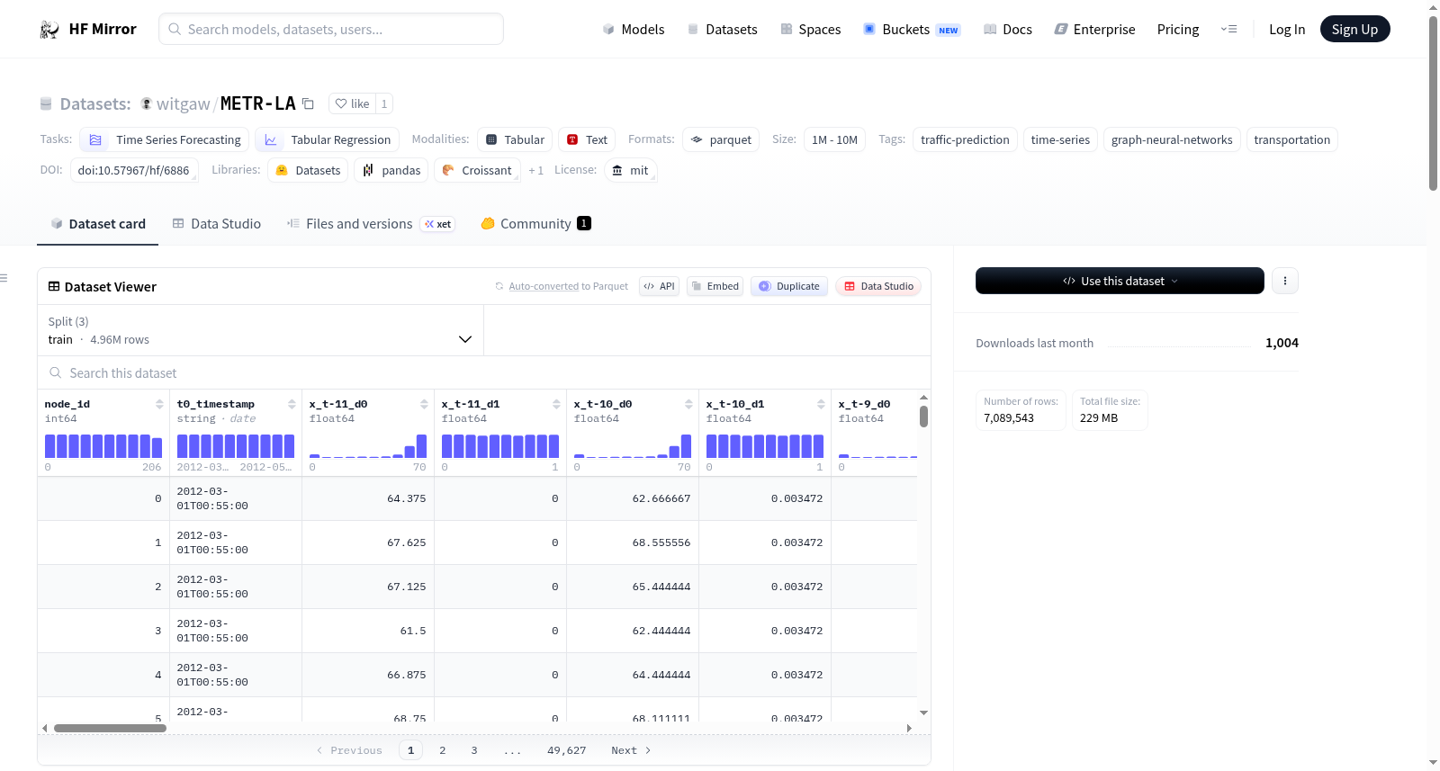The image size is (1440, 771).
Task: Jump to last page 49,627
Action: [x=567, y=750]
